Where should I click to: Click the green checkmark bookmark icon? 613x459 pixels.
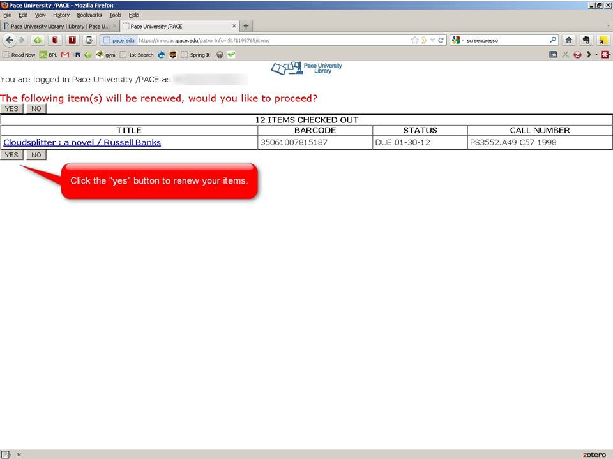pyautogui.click(x=231, y=55)
